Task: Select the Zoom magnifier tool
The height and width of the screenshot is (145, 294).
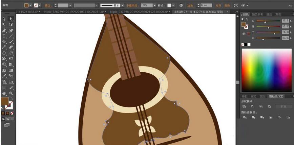Action: pyautogui.click(x=11, y=93)
